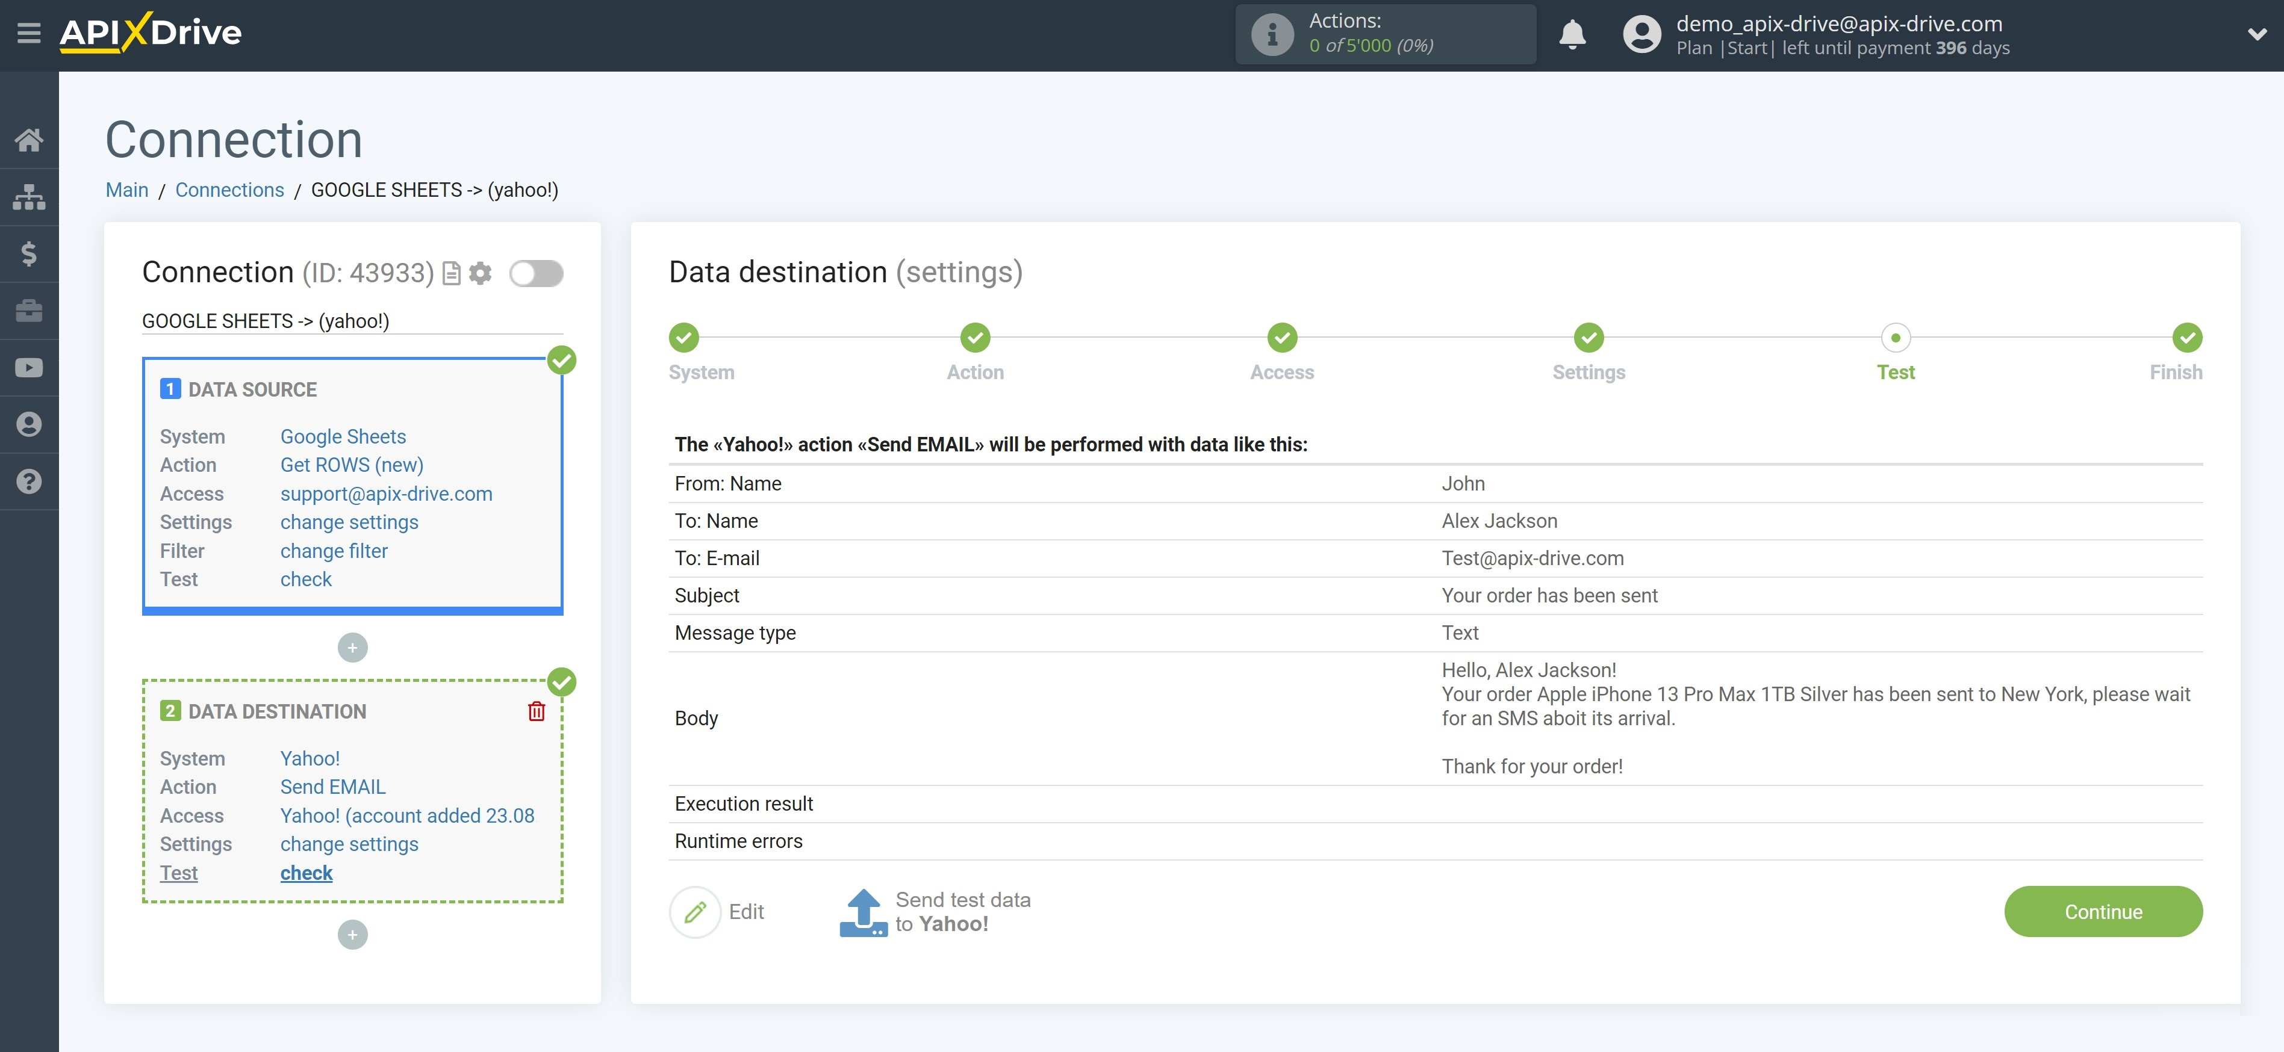The width and height of the screenshot is (2284, 1052).
Task: Click the DATA SOURCE header
Action: click(252, 389)
